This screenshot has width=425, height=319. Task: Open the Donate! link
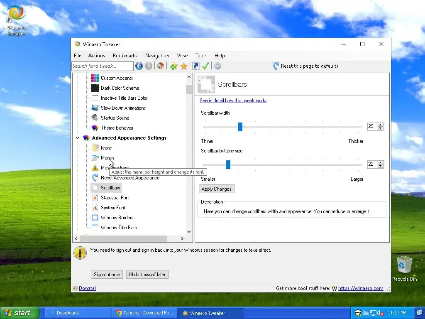click(87, 288)
